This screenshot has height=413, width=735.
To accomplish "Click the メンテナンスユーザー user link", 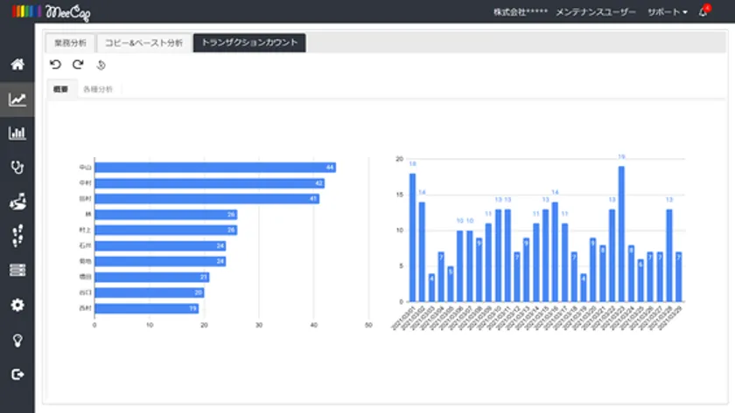I will coord(596,12).
